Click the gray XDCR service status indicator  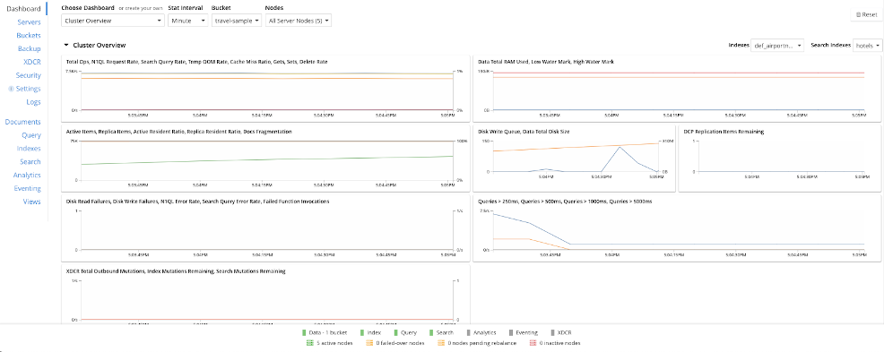point(552,333)
